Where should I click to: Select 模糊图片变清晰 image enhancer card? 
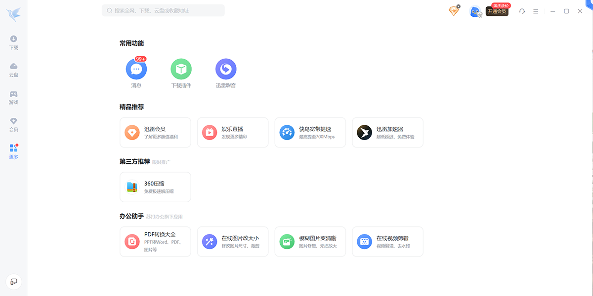[x=310, y=242]
